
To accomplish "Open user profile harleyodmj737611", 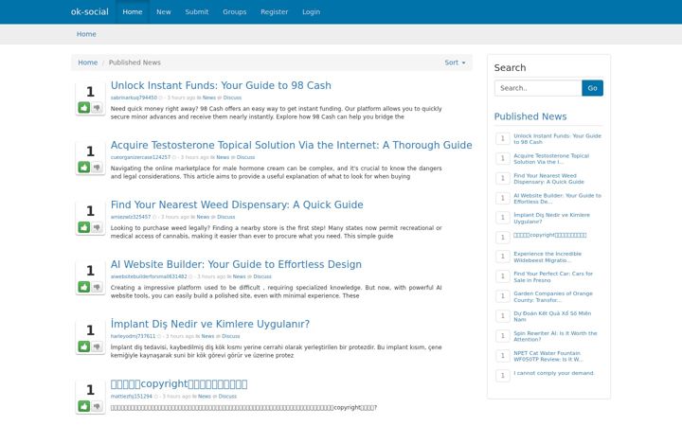I will coord(134,336).
